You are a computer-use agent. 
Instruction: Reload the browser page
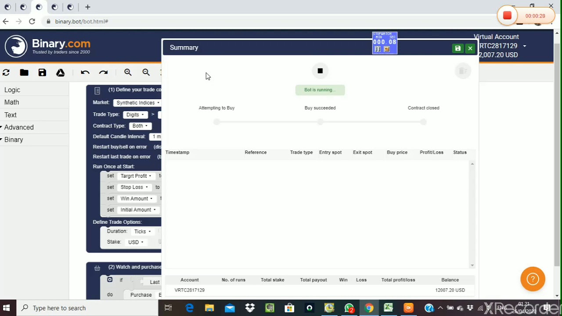click(32, 21)
